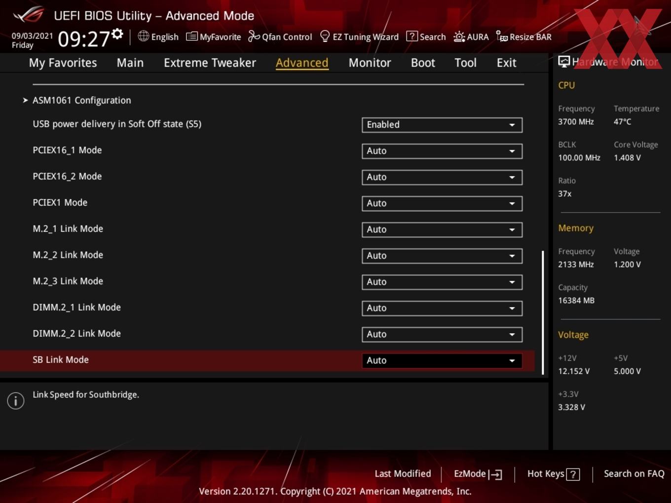Click the globe language icon
This screenshot has height=503, width=671.
point(143,36)
